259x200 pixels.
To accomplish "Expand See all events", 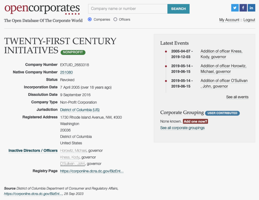I will [x=237, y=97].
